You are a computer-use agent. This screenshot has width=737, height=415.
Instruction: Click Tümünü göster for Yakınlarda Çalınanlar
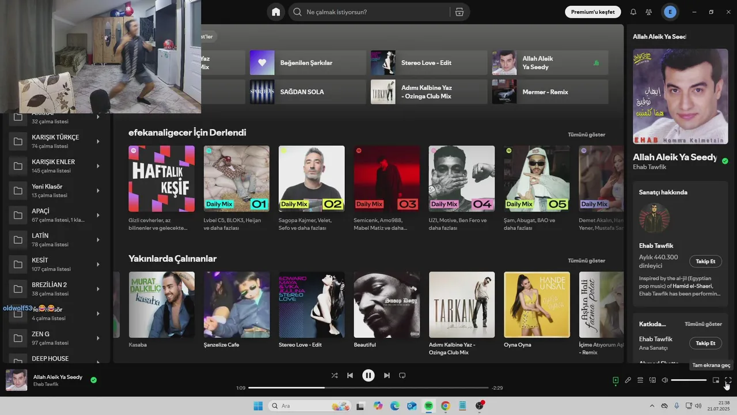click(x=586, y=261)
